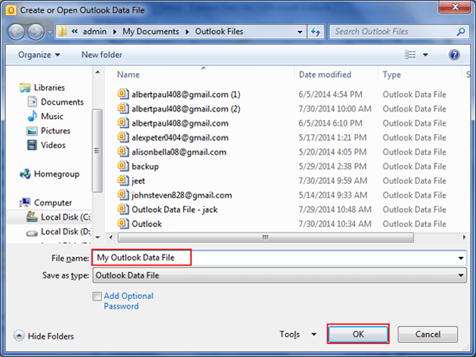Click the change view icon
The height and width of the screenshot is (357, 476).
click(x=410, y=55)
